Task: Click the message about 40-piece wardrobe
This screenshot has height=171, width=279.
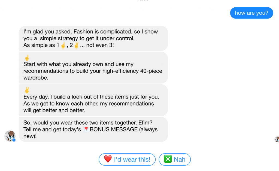Action: point(93,68)
